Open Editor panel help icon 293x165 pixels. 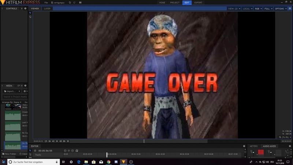pyautogui.click(x=244, y=146)
